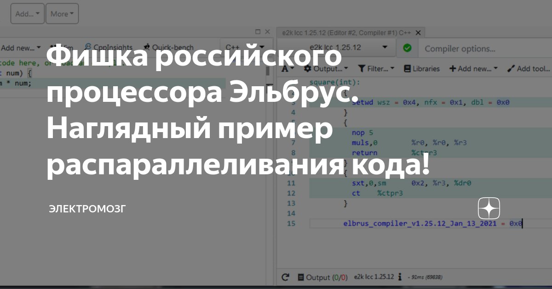Open the ЭЛЕКТРОМОЗГ channel name
The image size is (552, 289).
[x=87, y=209]
